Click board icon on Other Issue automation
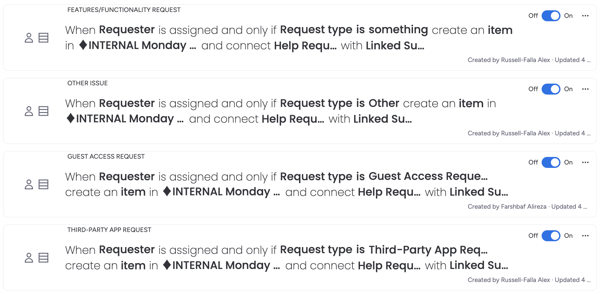 (x=43, y=111)
